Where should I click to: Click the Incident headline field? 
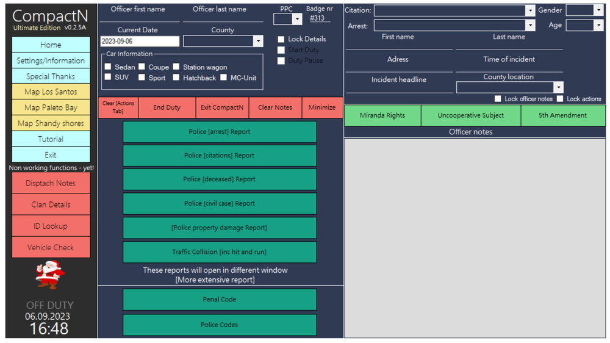(x=399, y=88)
